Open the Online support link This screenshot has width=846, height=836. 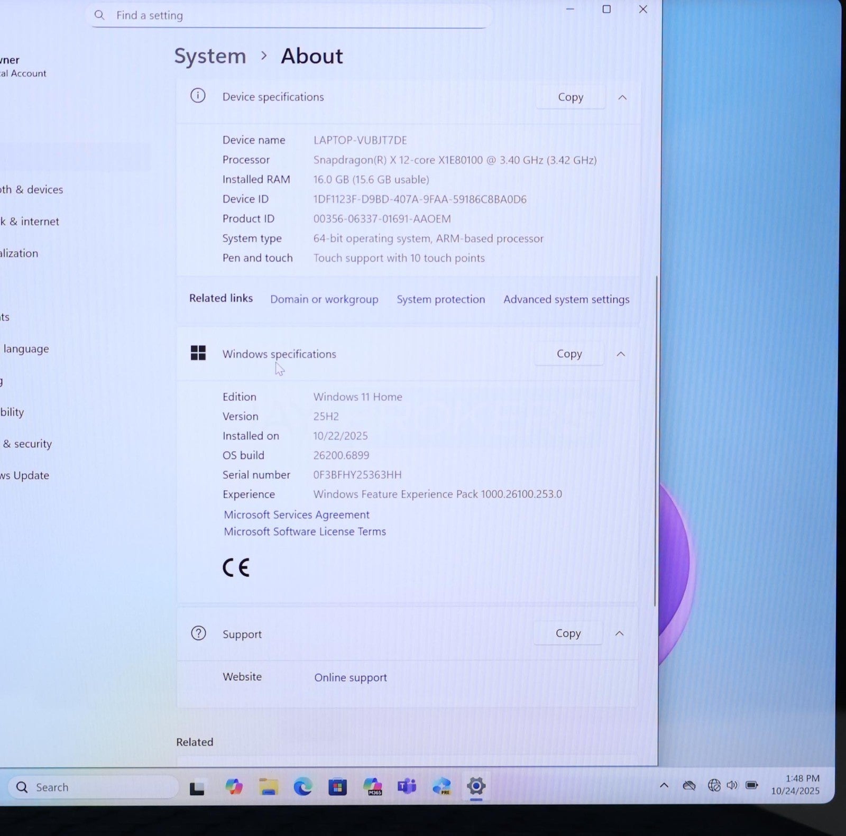pos(350,677)
